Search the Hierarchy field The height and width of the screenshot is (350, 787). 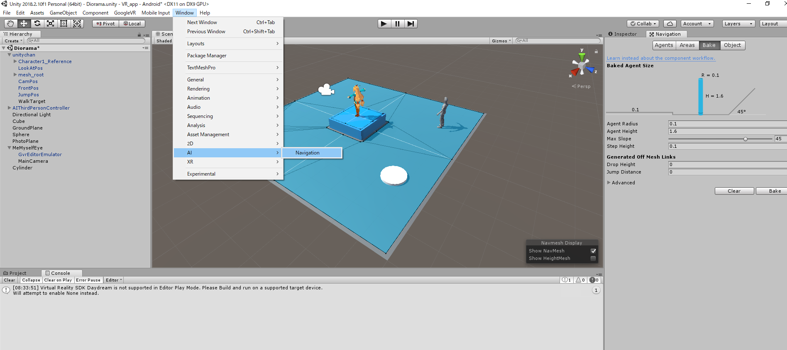point(86,41)
